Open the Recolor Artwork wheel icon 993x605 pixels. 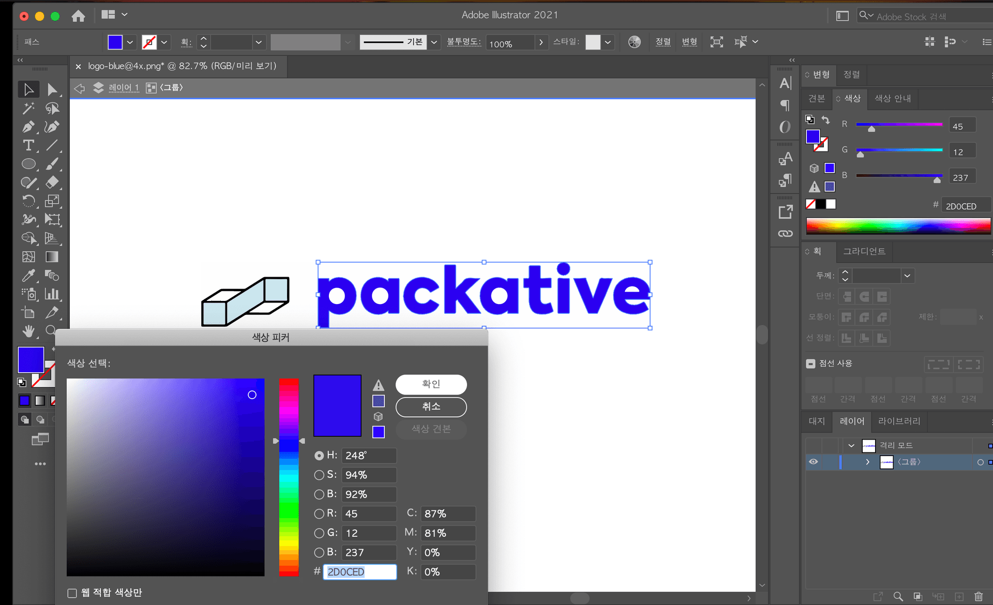(635, 42)
